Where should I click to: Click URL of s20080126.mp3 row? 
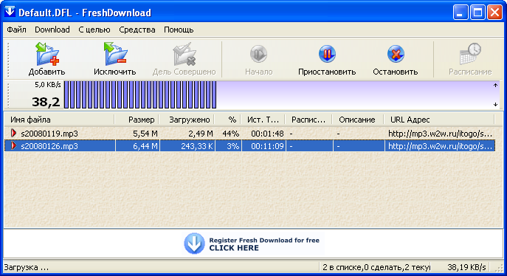[440, 146]
